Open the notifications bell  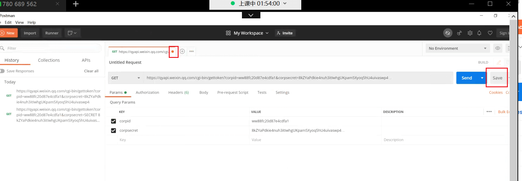[x=479, y=33]
